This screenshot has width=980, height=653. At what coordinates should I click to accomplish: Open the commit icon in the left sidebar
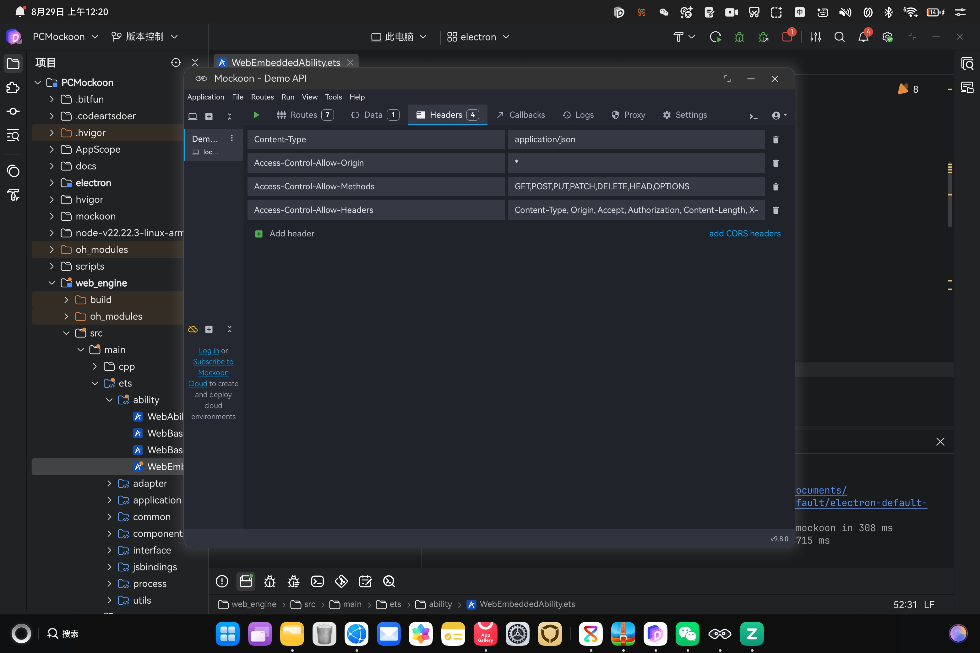[x=13, y=111]
